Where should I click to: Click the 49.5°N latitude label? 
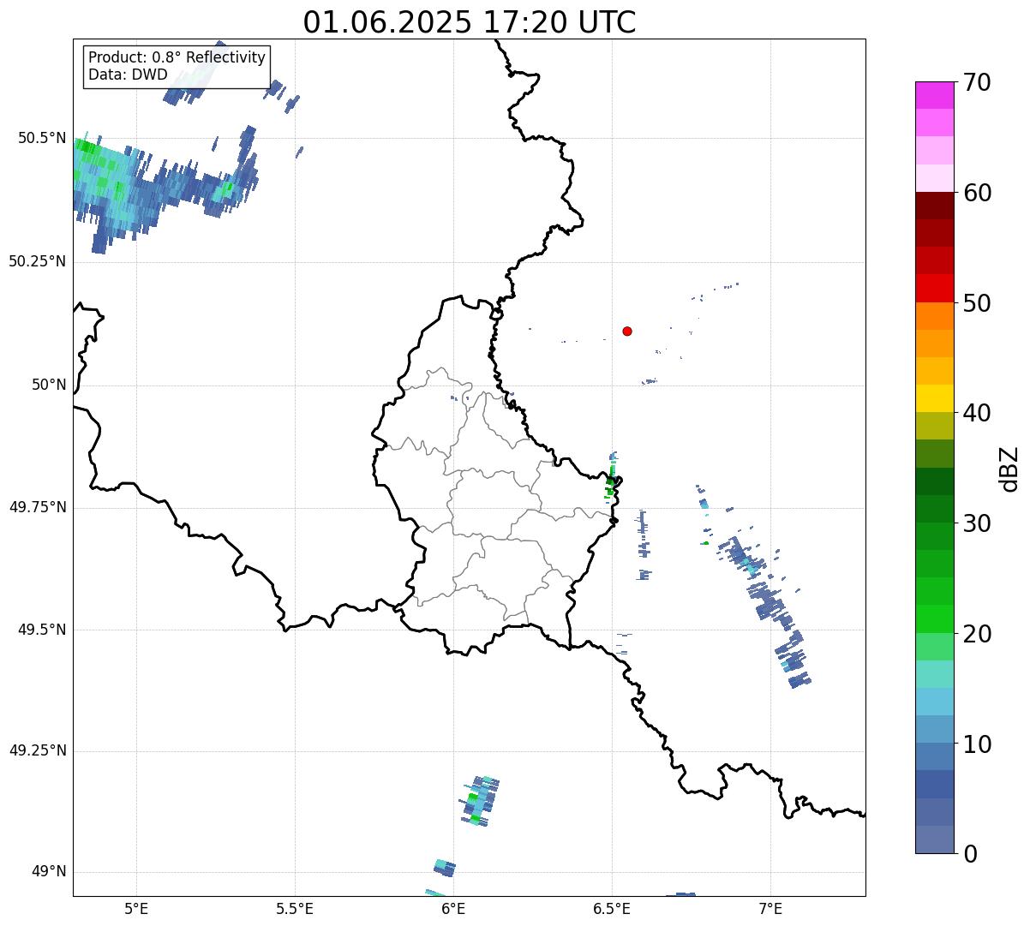[43, 630]
